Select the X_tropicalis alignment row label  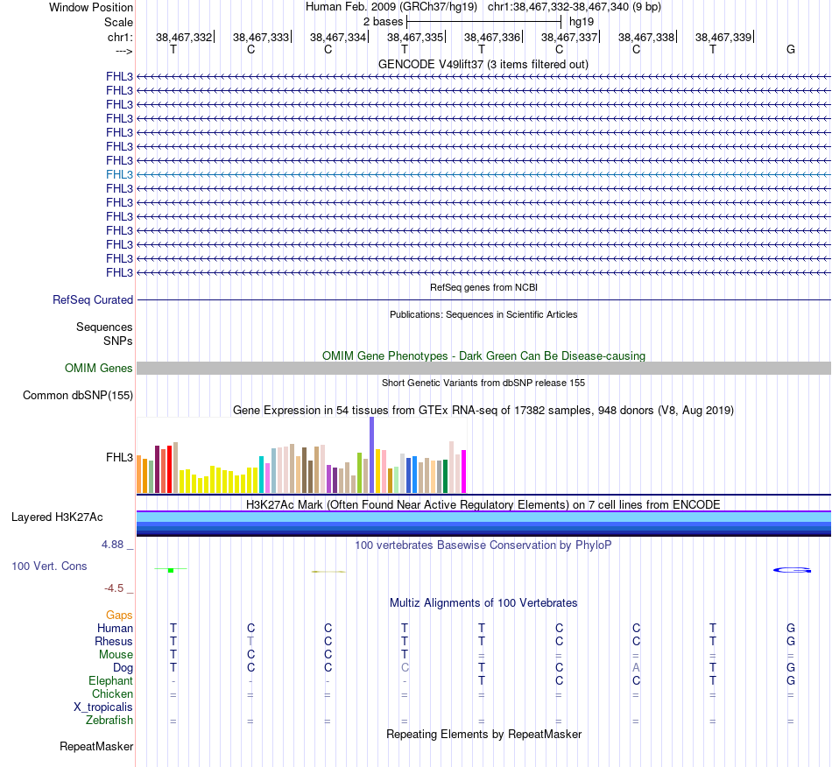tap(103, 707)
